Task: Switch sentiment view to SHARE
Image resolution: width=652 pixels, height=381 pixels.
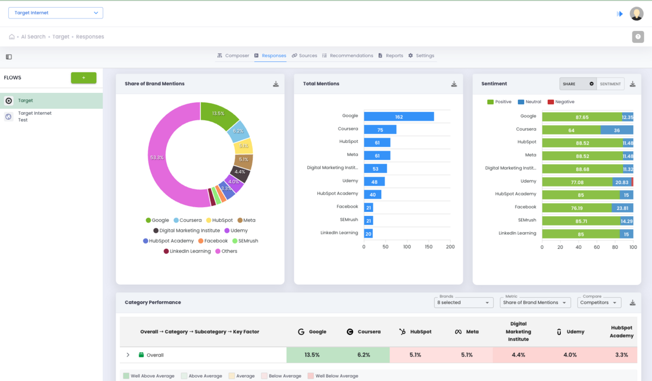Action: pos(578,84)
